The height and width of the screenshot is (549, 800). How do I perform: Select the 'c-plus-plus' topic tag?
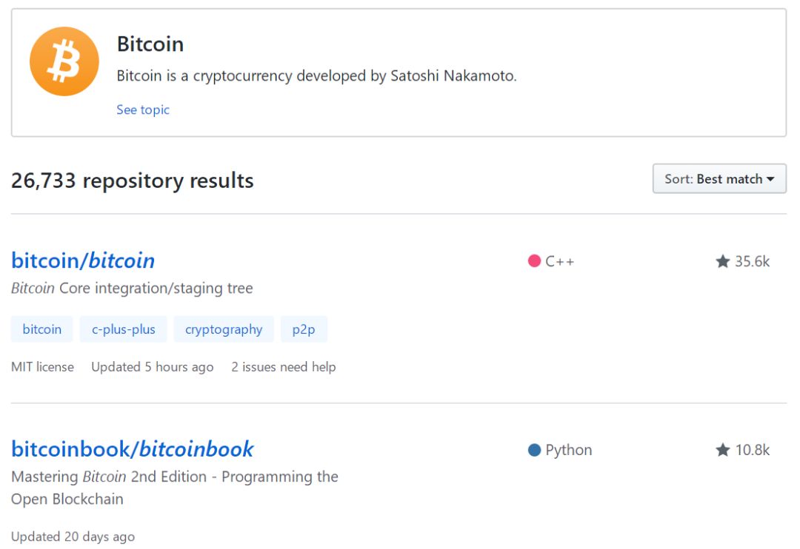pos(124,329)
